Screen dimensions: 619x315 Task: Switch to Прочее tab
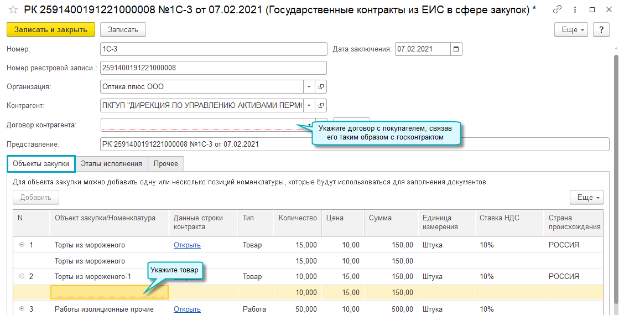click(166, 164)
